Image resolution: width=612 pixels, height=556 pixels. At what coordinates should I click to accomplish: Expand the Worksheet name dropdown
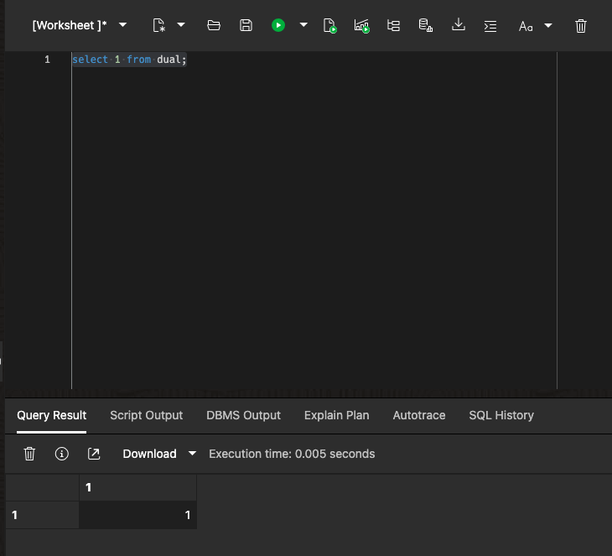[x=123, y=26]
